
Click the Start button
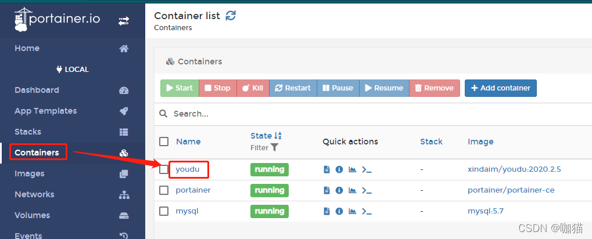(x=180, y=88)
